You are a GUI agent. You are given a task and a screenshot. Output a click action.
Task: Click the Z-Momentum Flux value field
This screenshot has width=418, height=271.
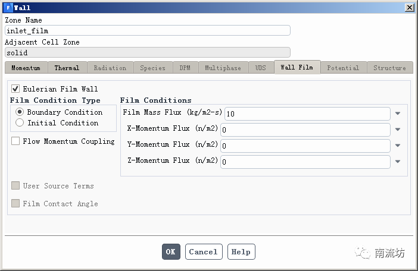tap(305, 162)
